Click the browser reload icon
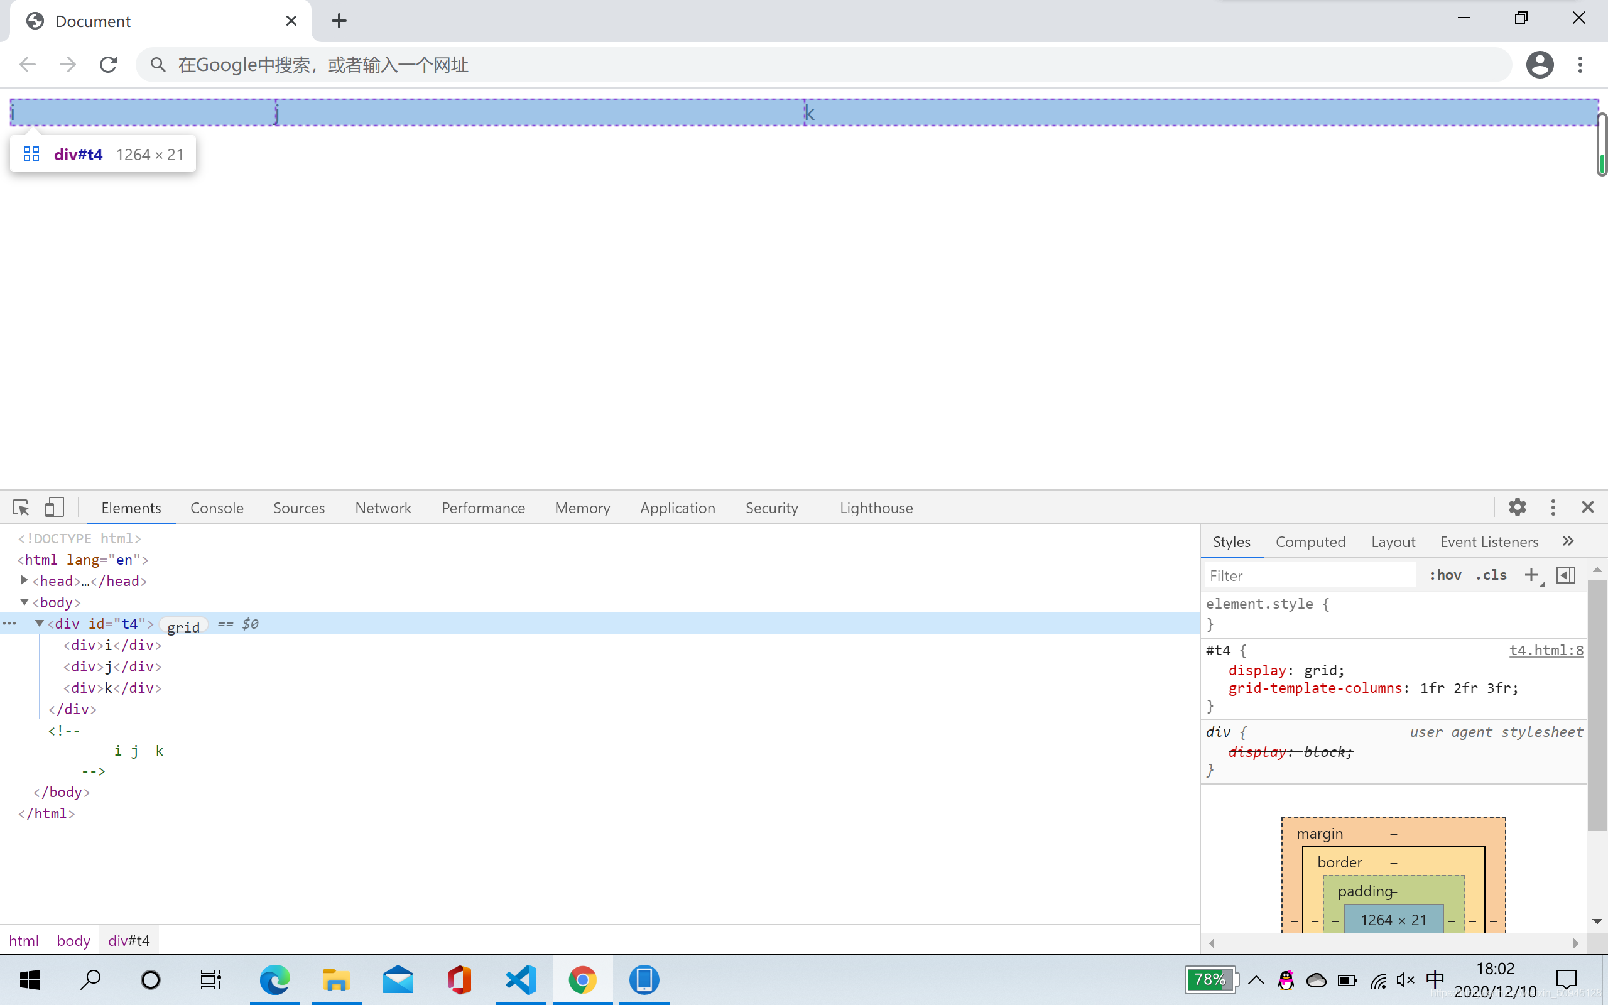 108,65
